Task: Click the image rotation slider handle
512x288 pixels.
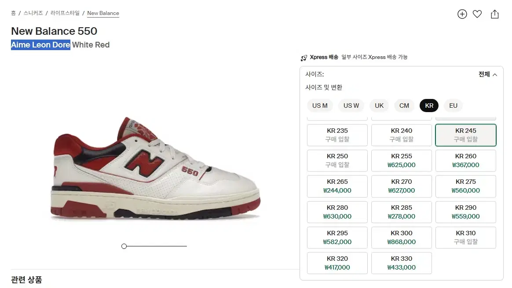Action: pyautogui.click(x=124, y=246)
